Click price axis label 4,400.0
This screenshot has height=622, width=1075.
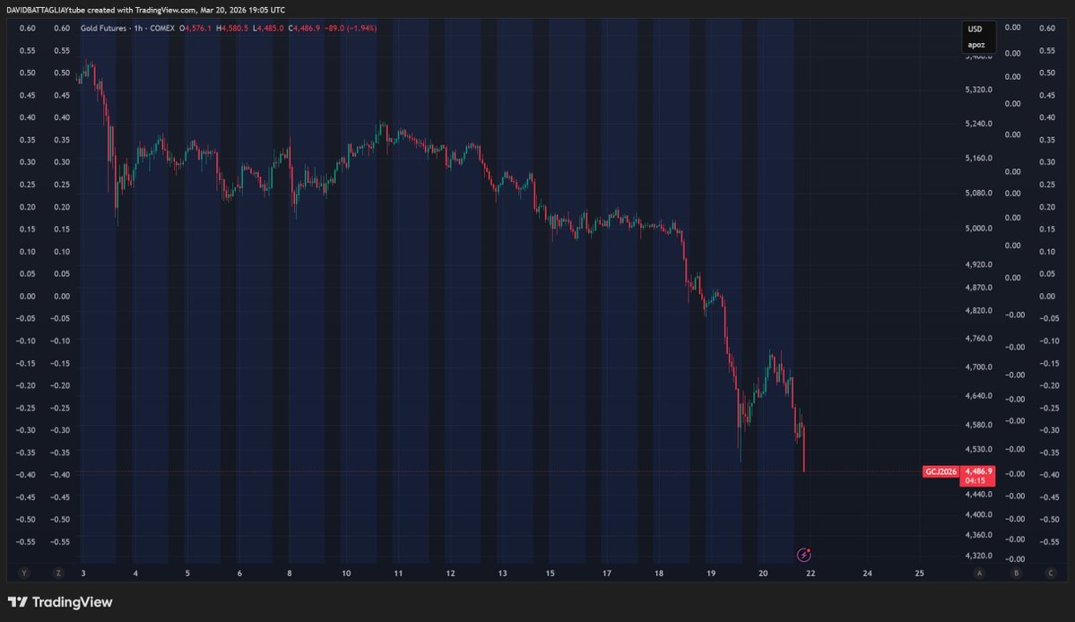978,514
